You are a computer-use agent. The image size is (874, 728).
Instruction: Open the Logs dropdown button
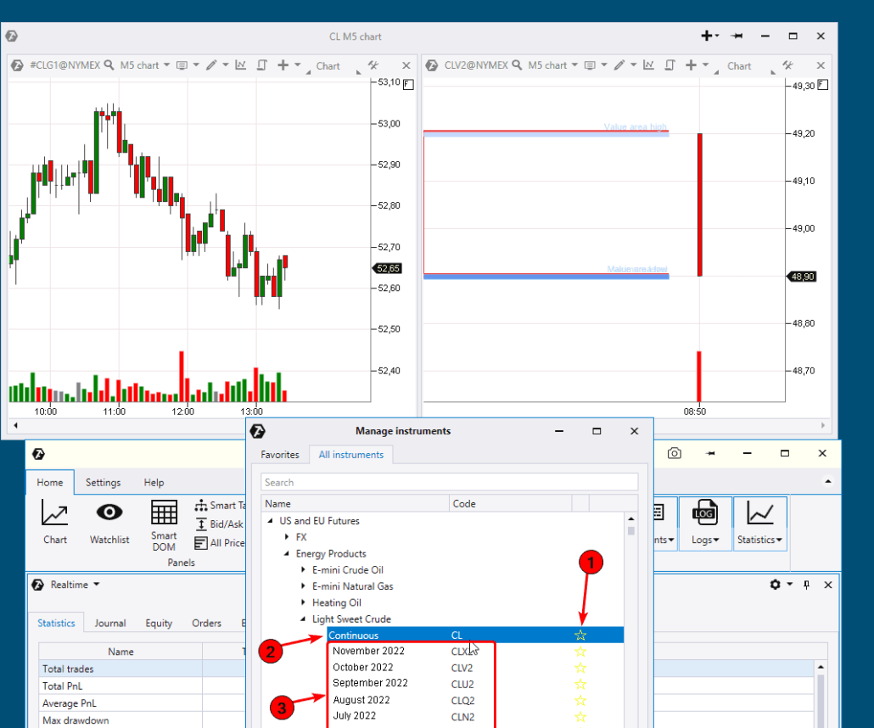(x=704, y=523)
